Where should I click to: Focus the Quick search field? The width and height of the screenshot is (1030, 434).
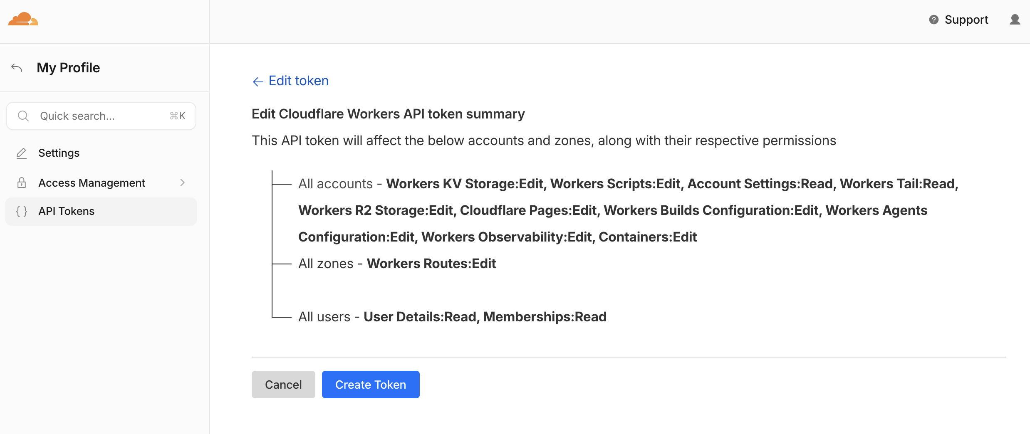[x=101, y=116]
